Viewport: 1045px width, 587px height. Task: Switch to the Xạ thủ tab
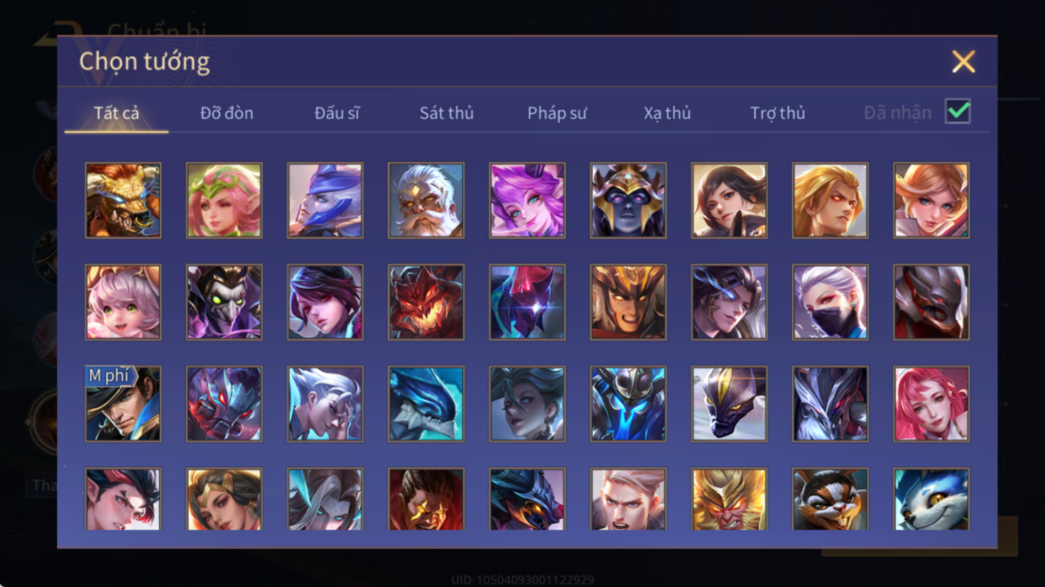click(667, 113)
